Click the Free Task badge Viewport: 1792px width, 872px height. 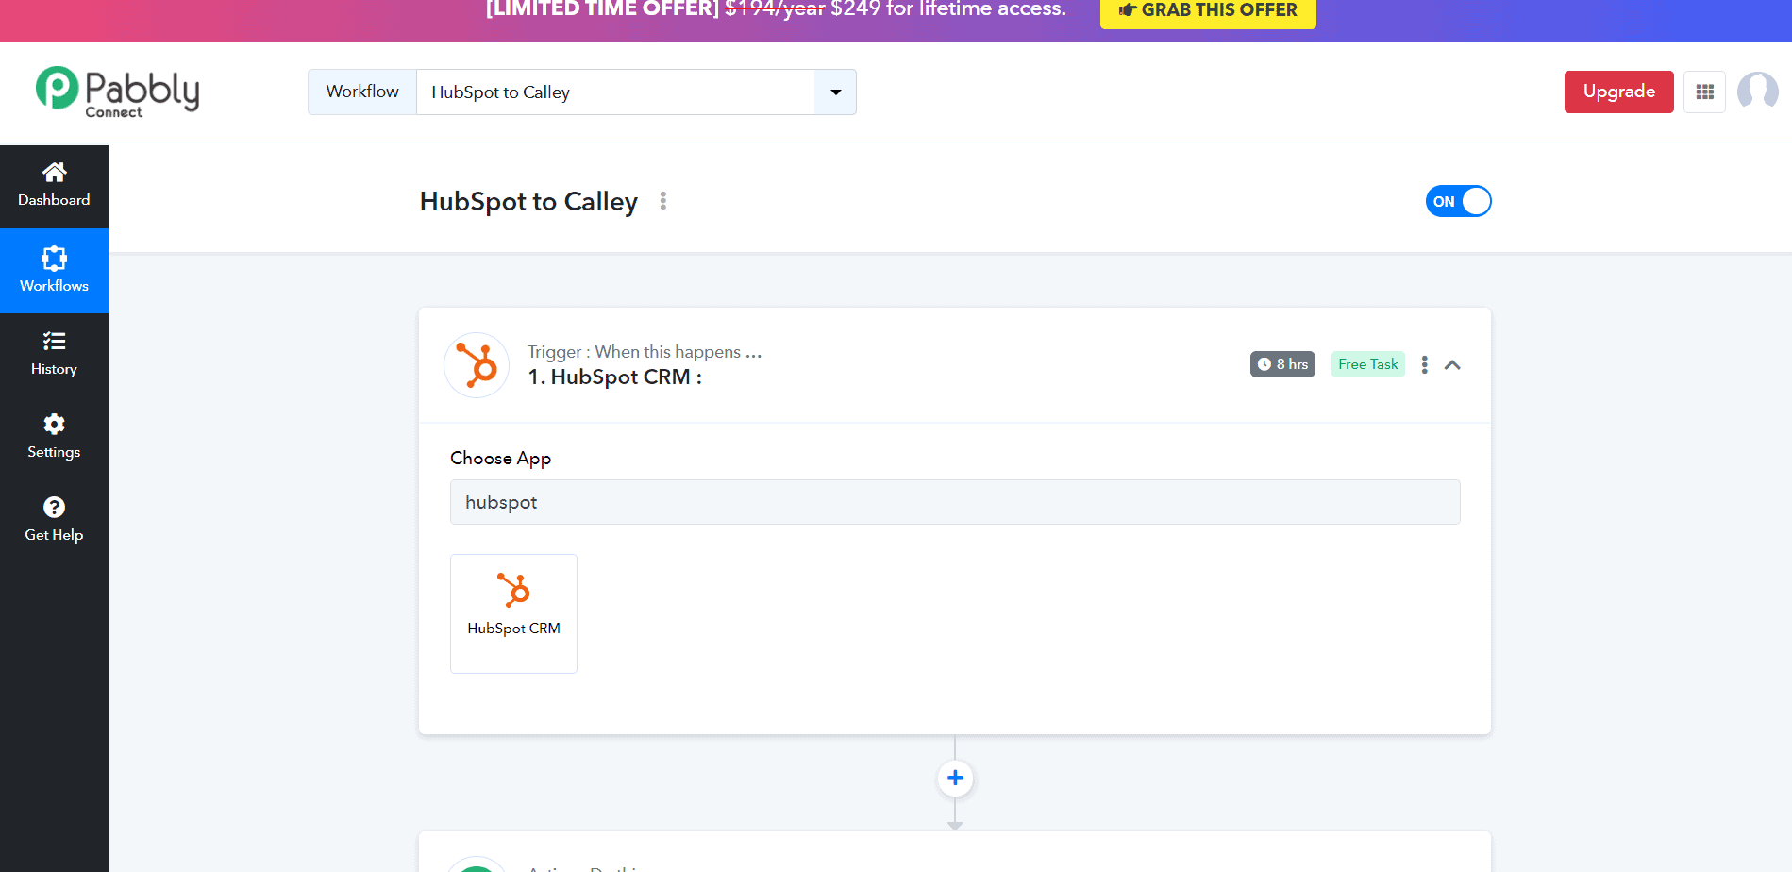coord(1367,364)
